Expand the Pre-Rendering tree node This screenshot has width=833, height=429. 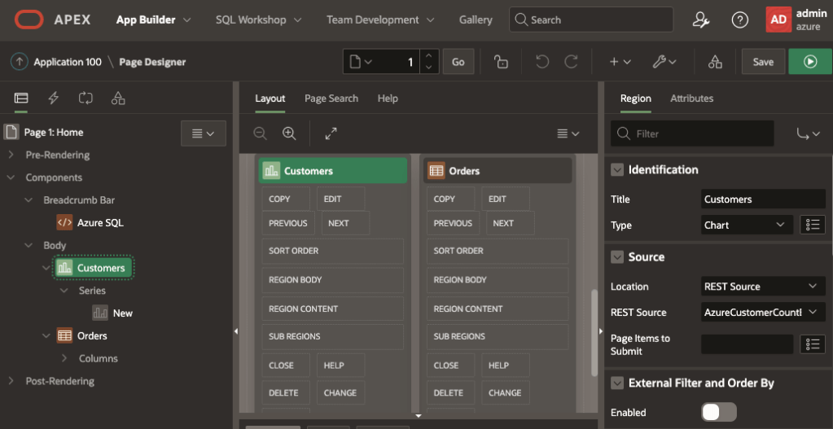click(x=11, y=155)
